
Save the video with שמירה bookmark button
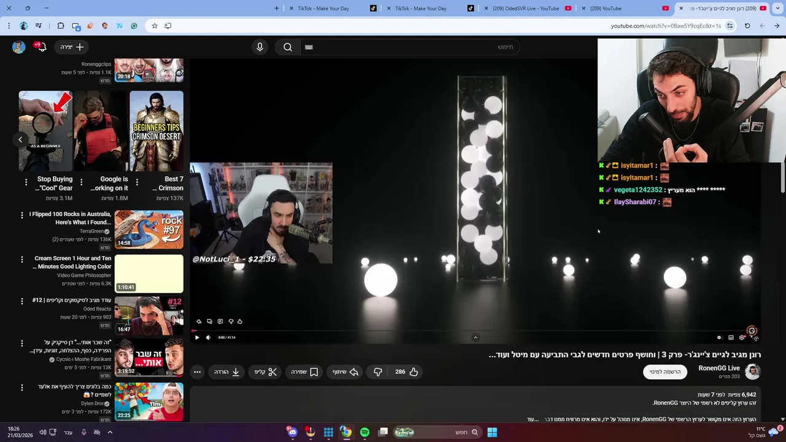click(305, 372)
